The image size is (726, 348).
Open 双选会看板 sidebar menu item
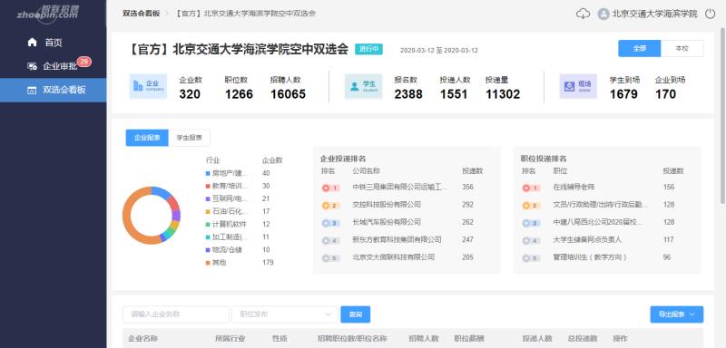(54, 90)
